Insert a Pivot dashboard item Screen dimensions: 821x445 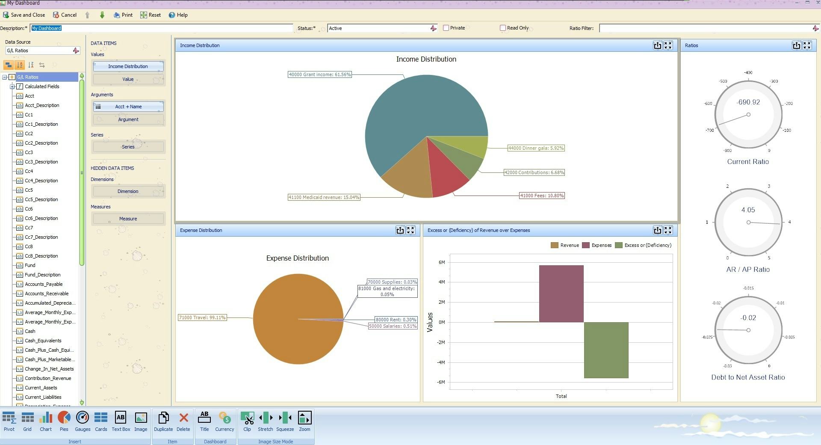click(9, 421)
